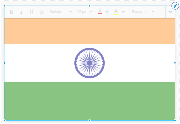The image size is (180, 124).
Task: Expand fill color options arrow
Action: 123,12
